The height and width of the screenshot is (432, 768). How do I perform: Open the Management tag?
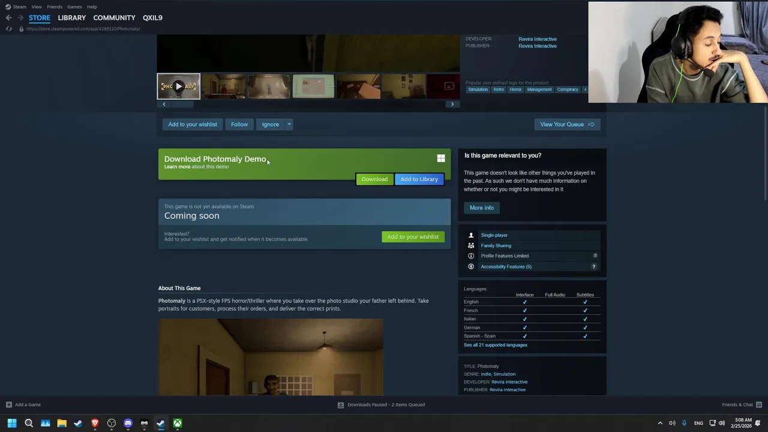coord(539,89)
